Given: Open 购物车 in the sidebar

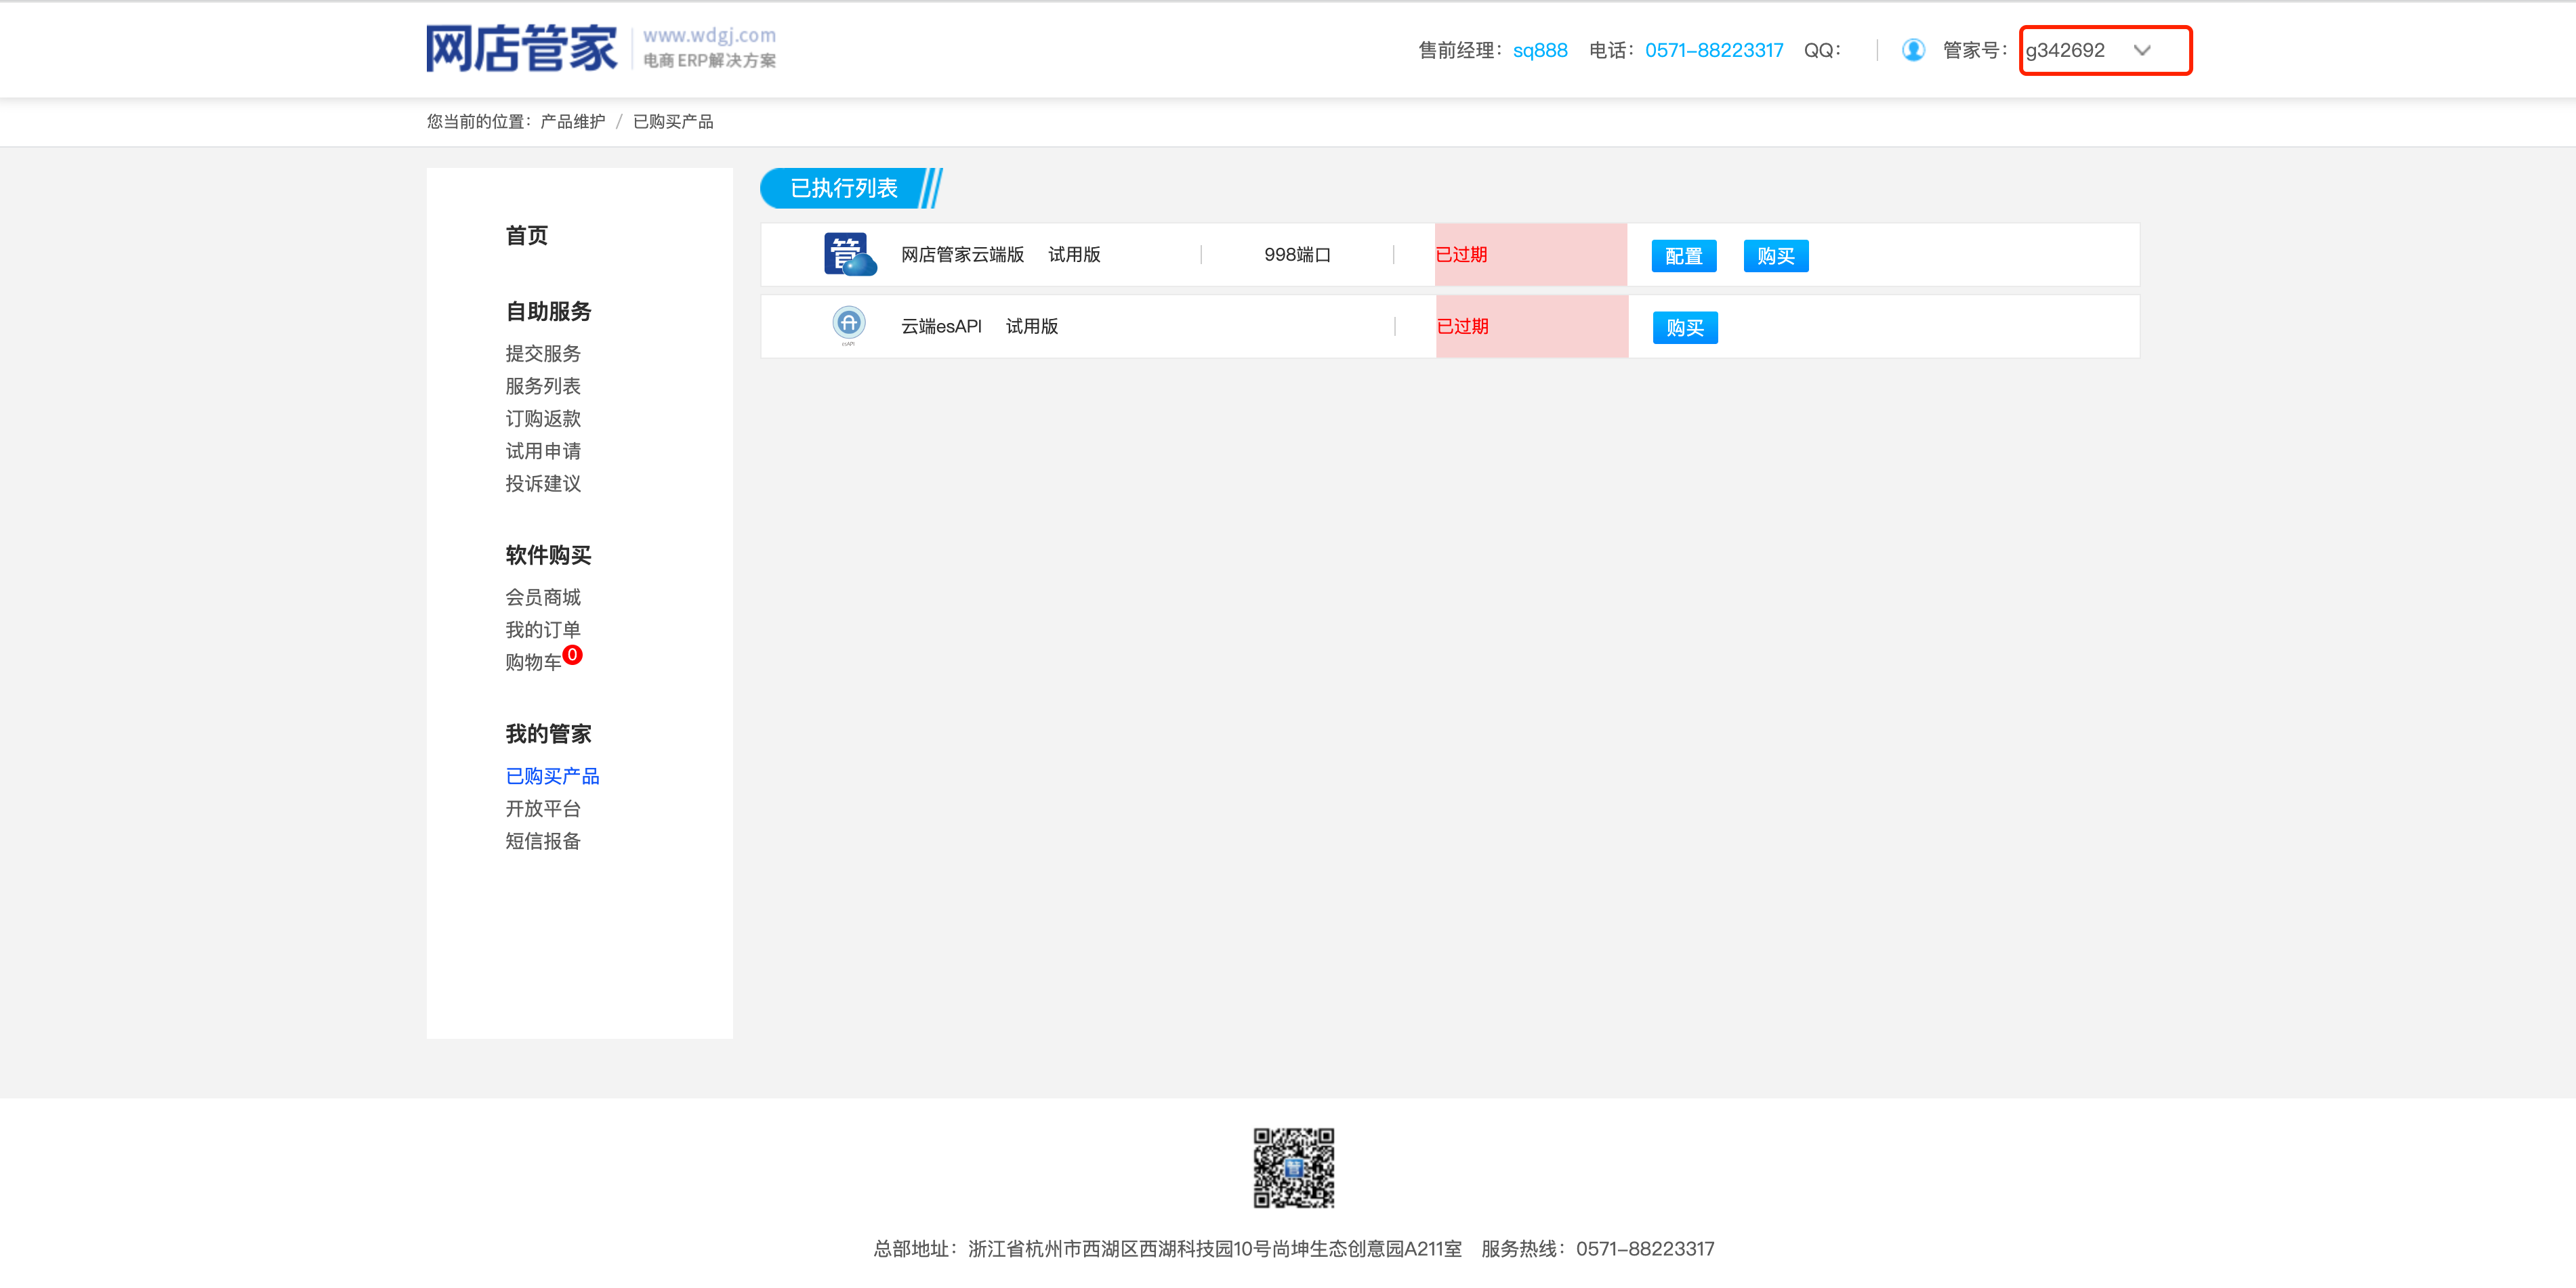Looking at the screenshot, I should 533,662.
